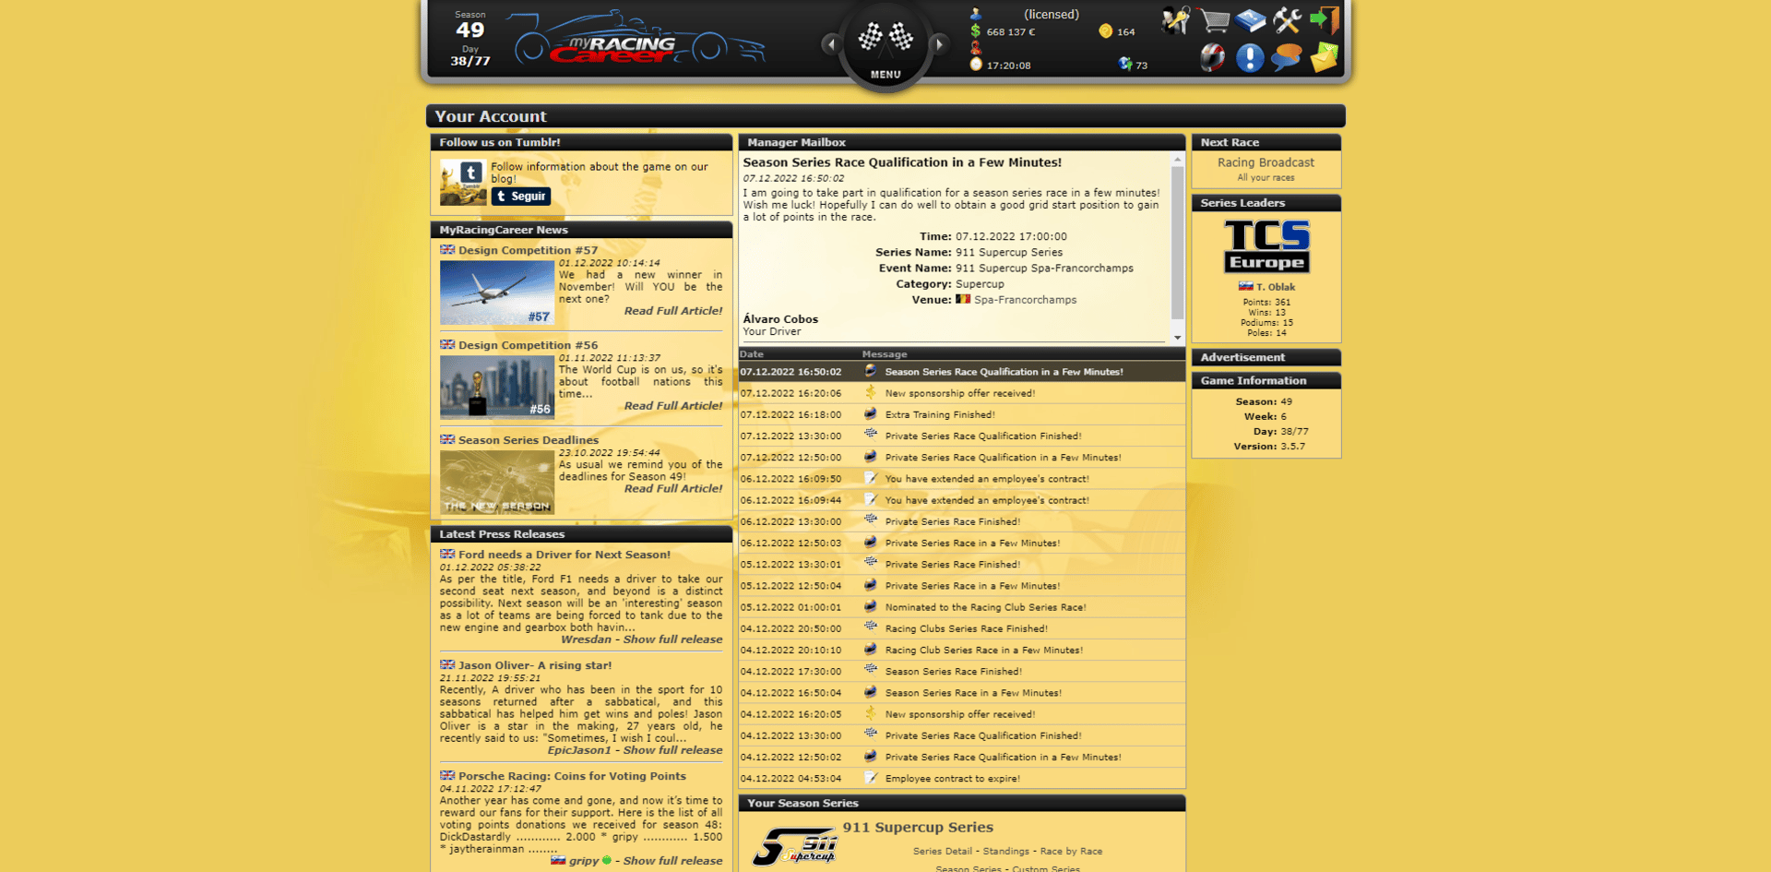This screenshot has height=872, width=1771.
Task: Click the manager with keys icon
Action: tap(1176, 19)
